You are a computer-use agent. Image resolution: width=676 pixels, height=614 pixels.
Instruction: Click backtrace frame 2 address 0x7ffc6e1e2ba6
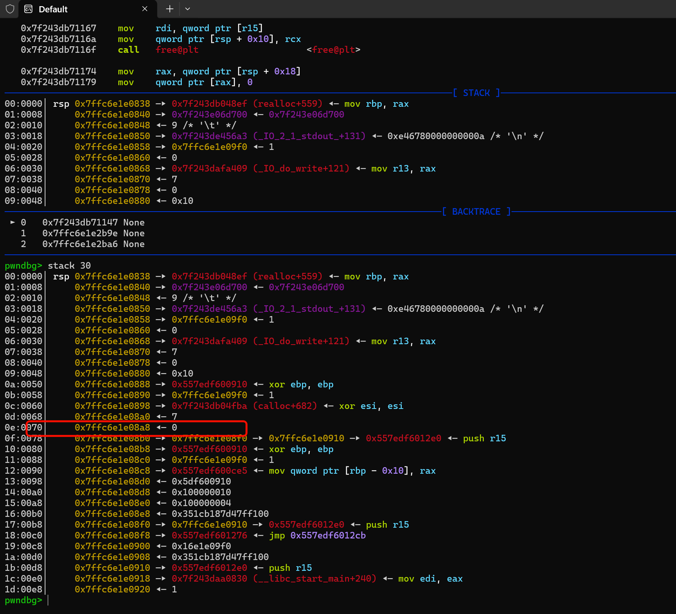point(80,244)
